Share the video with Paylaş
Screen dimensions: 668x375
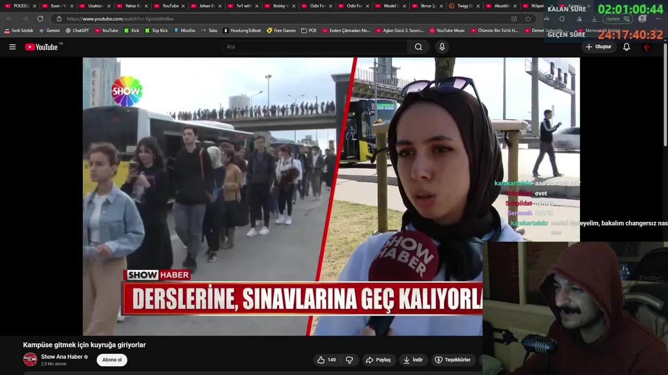[x=378, y=360]
